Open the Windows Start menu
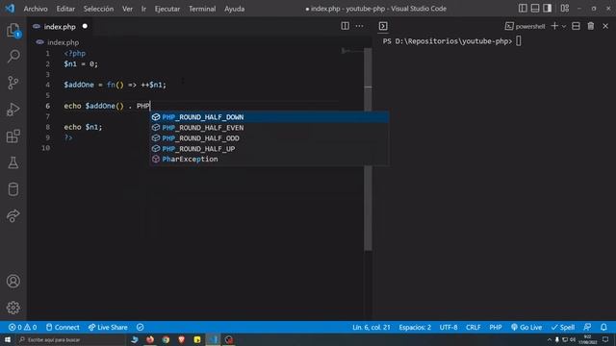The width and height of the screenshot is (616, 346). 8,339
